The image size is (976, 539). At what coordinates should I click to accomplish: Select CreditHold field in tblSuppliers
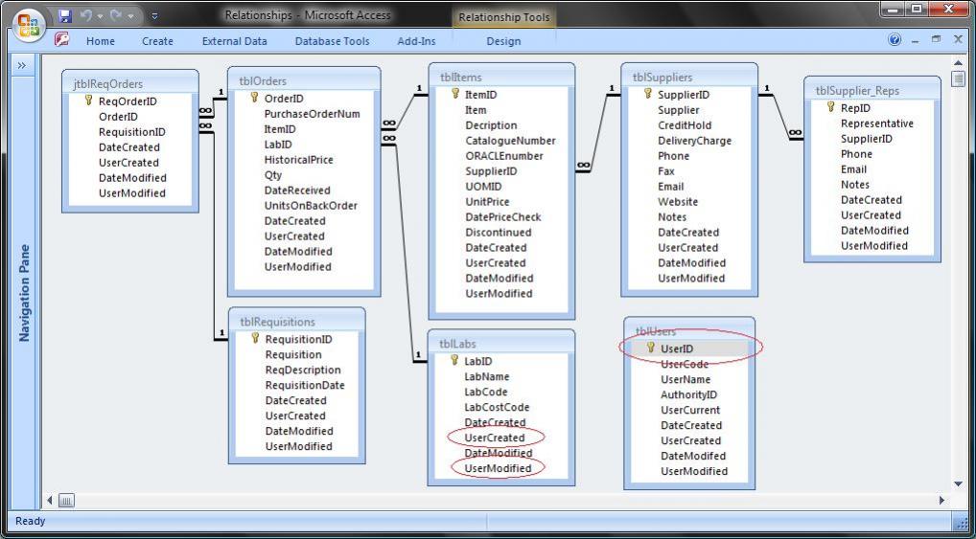coord(685,125)
